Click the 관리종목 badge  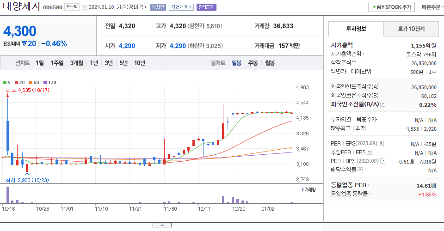click(x=206, y=7)
